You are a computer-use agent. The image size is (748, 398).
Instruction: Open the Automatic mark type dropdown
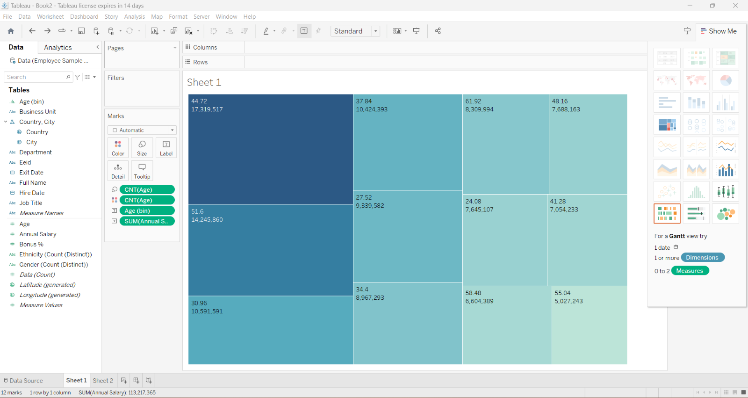tap(142, 130)
